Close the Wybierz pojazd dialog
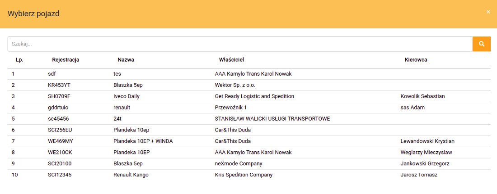 pyautogui.click(x=488, y=12)
